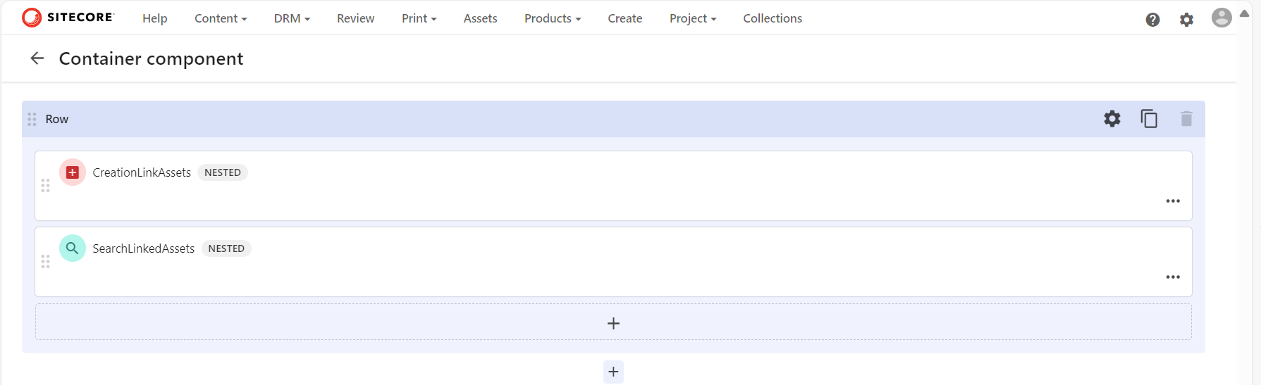
Task: Expand the Products menu dropdown
Action: (x=552, y=18)
